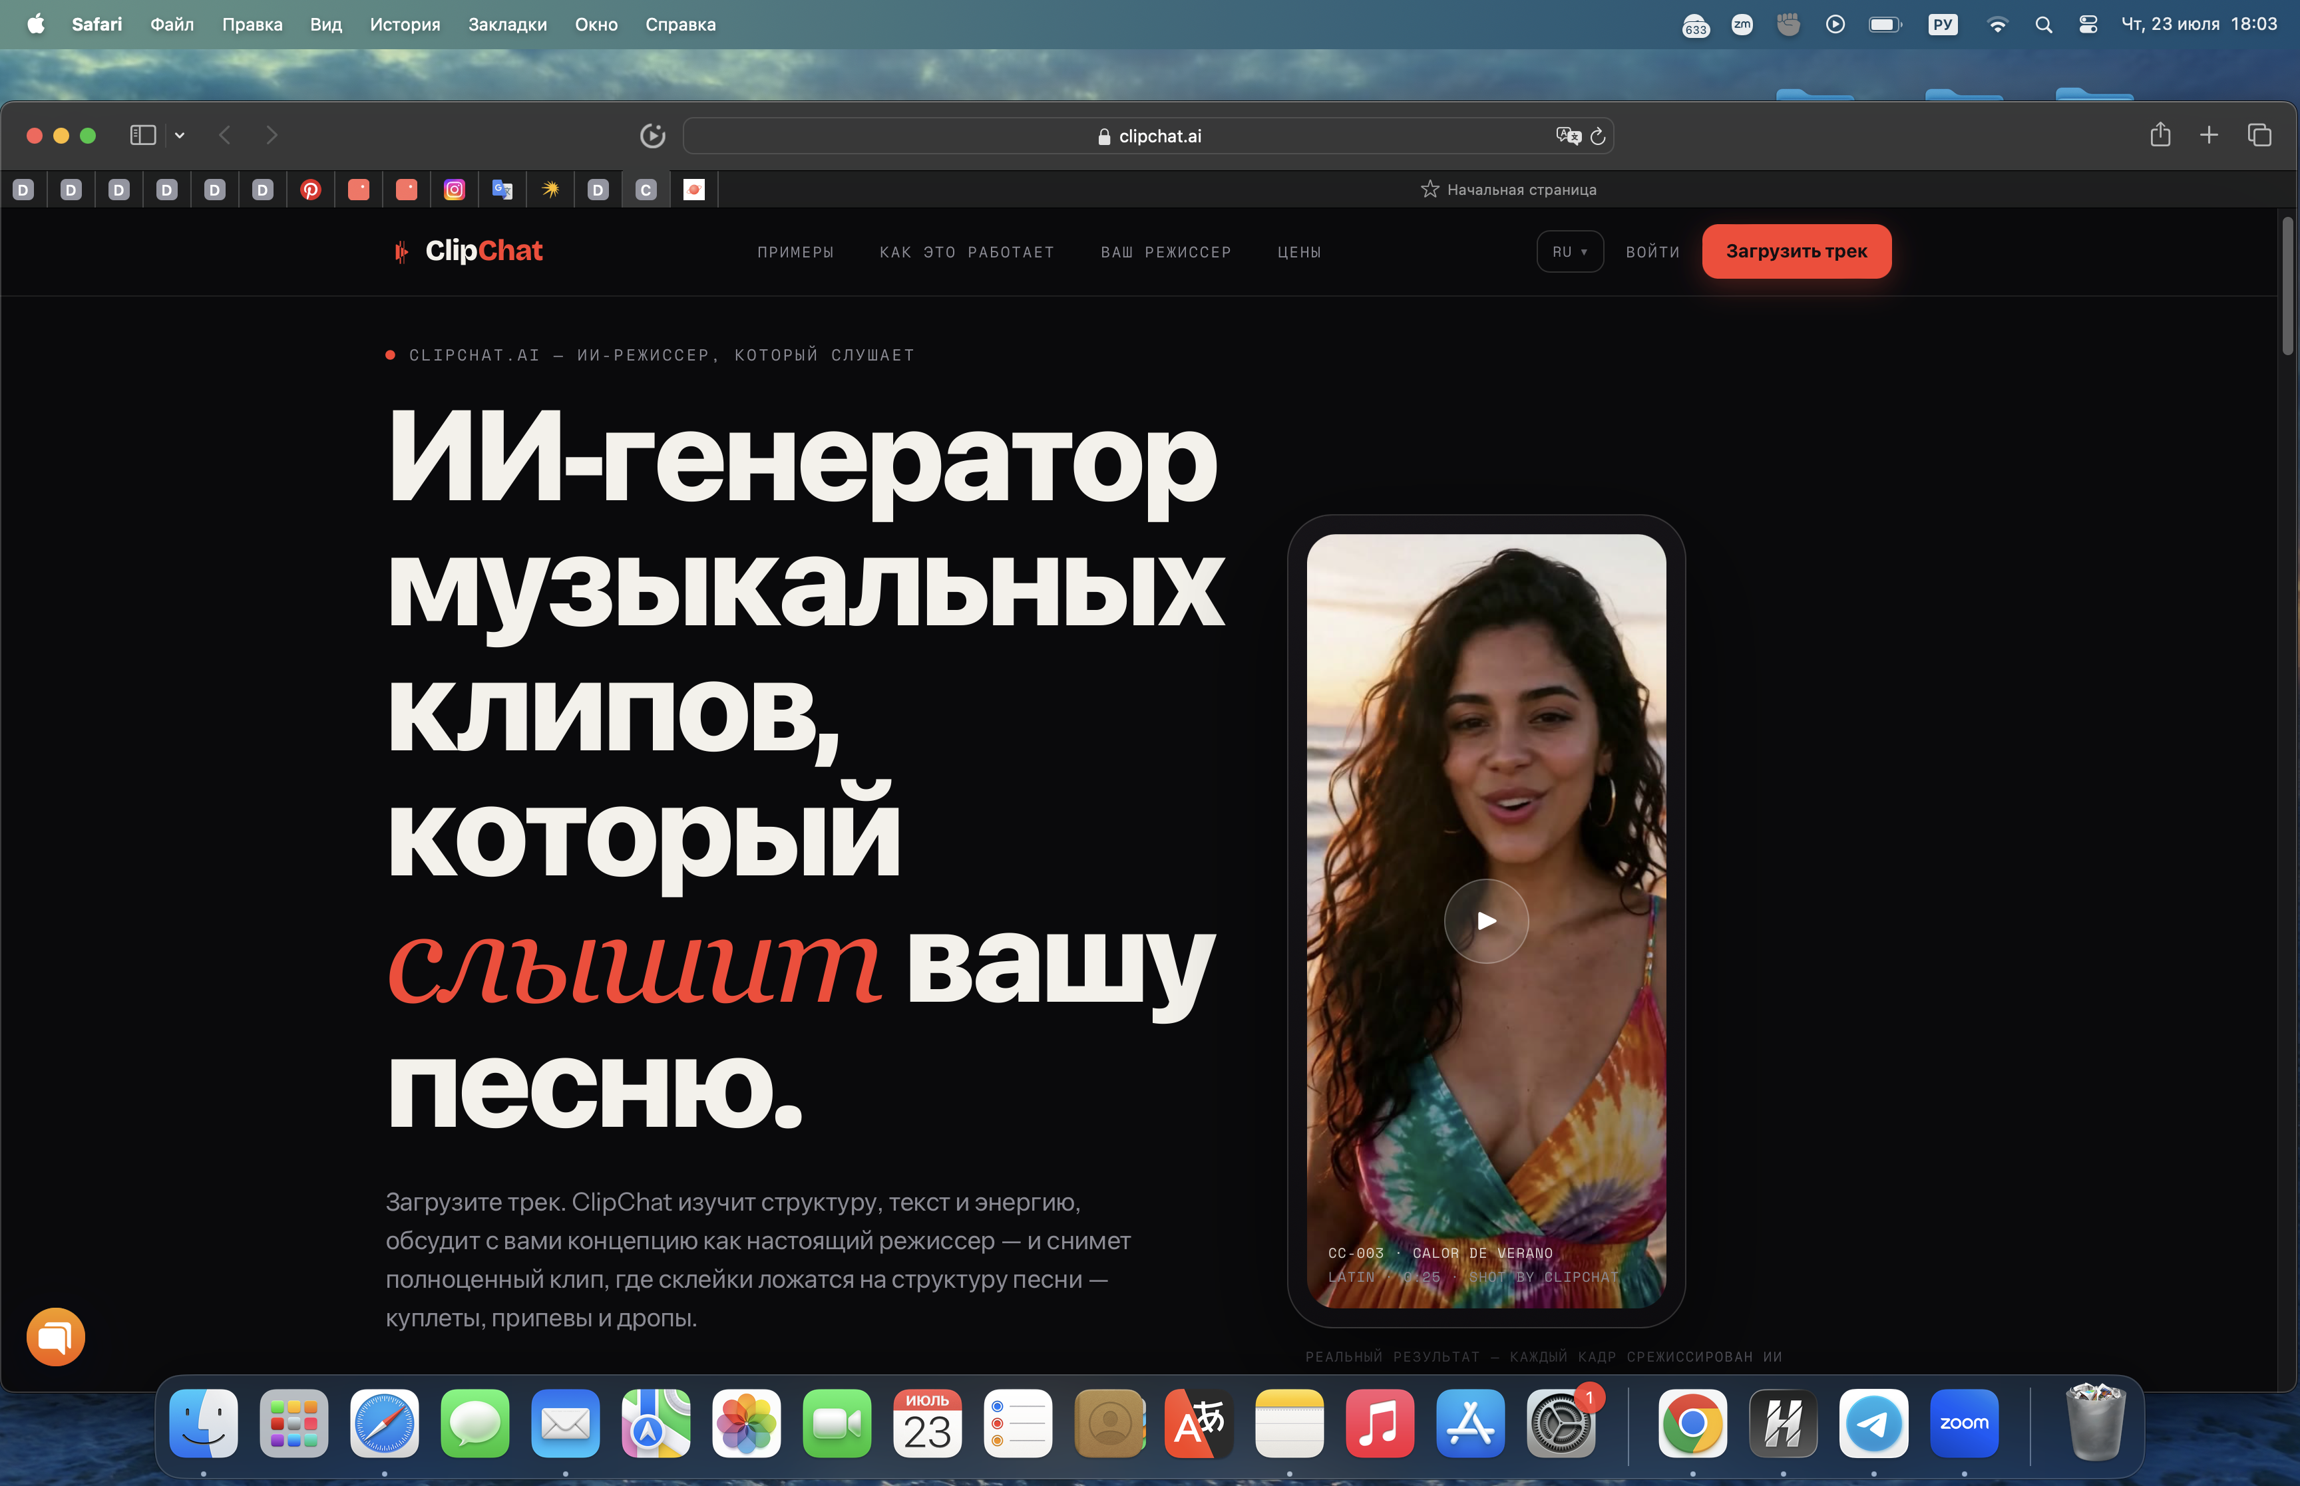The image size is (2300, 1486).
Task: Open Messages from the Dock
Action: tap(475, 1423)
